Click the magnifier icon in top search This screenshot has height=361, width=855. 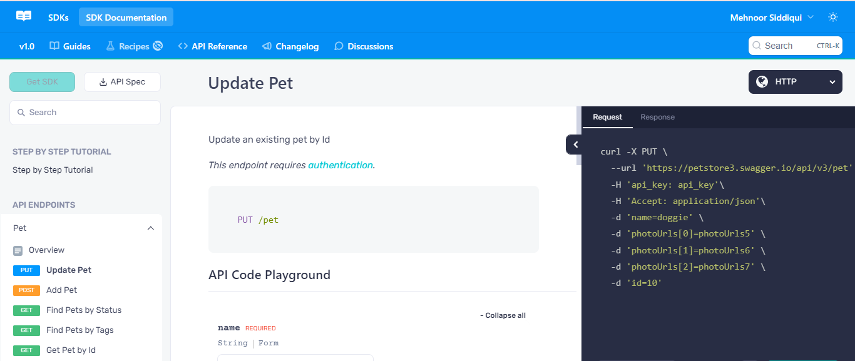coord(757,46)
